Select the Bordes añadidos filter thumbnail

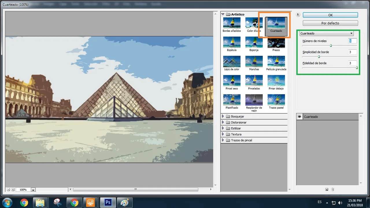(232, 25)
